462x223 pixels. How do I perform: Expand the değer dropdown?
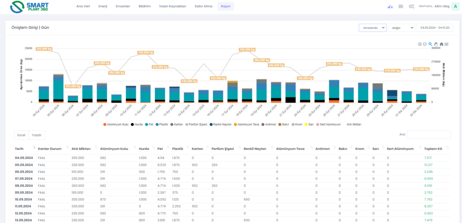click(x=401, y=27)
